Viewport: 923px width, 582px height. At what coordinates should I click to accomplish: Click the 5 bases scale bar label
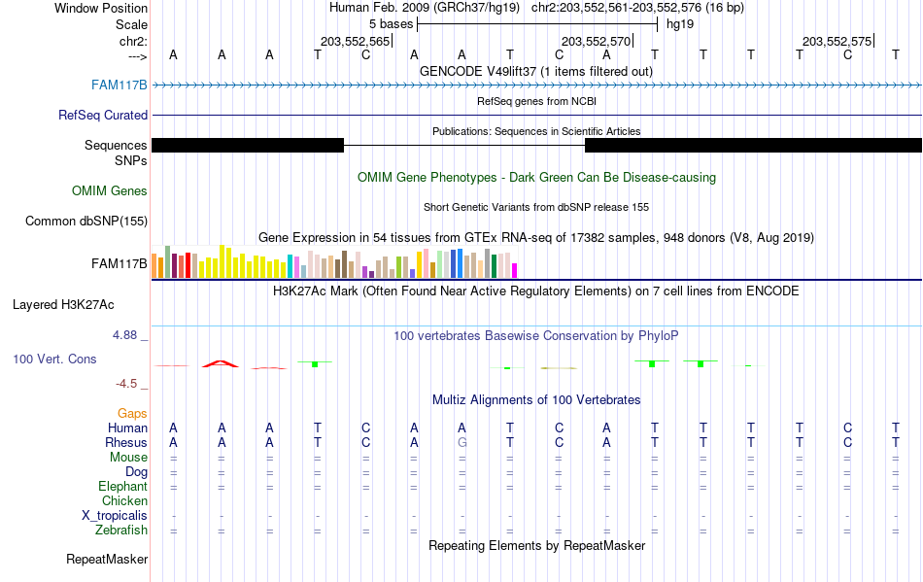[391, 24]
